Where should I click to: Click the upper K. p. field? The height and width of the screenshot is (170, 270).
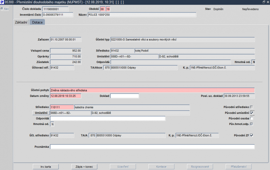click(222, 67)
